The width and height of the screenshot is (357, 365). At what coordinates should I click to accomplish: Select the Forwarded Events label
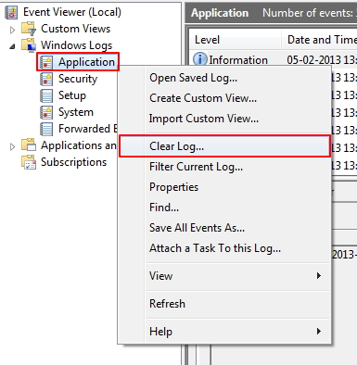(88, 129)
